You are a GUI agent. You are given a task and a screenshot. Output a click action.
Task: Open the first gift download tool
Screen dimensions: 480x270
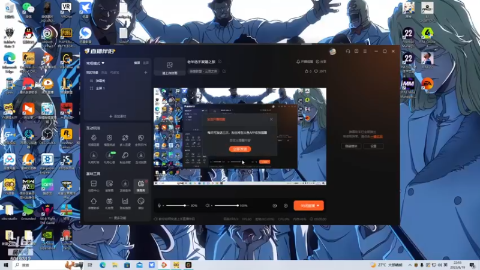pyautogui.click(x=94, y=158)
